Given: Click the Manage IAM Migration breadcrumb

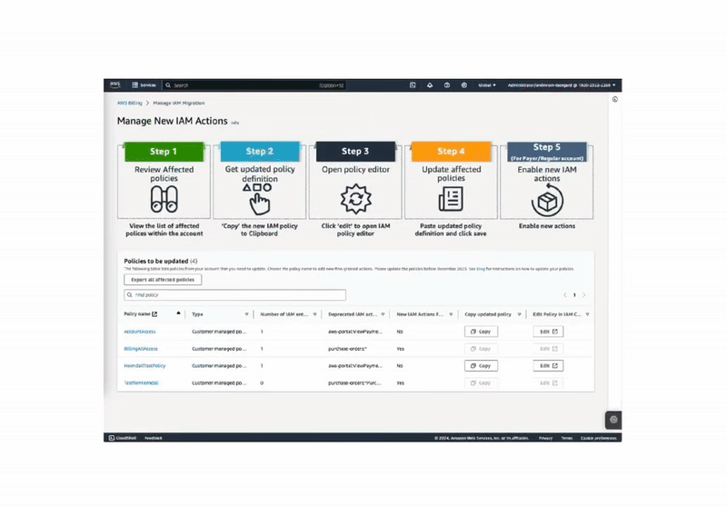Looking at the screenshot, I should 178,103.
